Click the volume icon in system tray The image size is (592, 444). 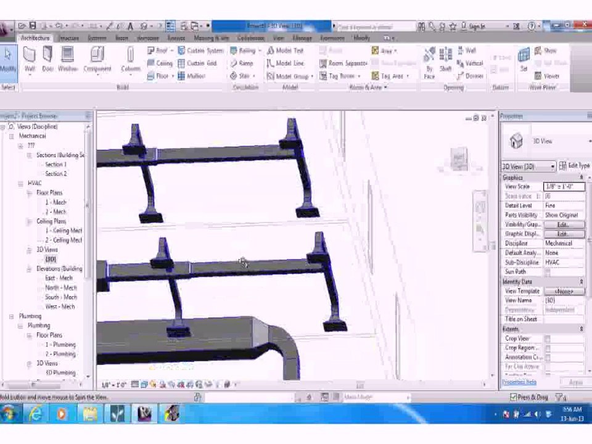point(537,414)
